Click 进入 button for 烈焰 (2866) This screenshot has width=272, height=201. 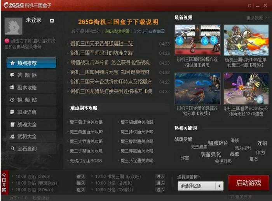pos(81,177)
